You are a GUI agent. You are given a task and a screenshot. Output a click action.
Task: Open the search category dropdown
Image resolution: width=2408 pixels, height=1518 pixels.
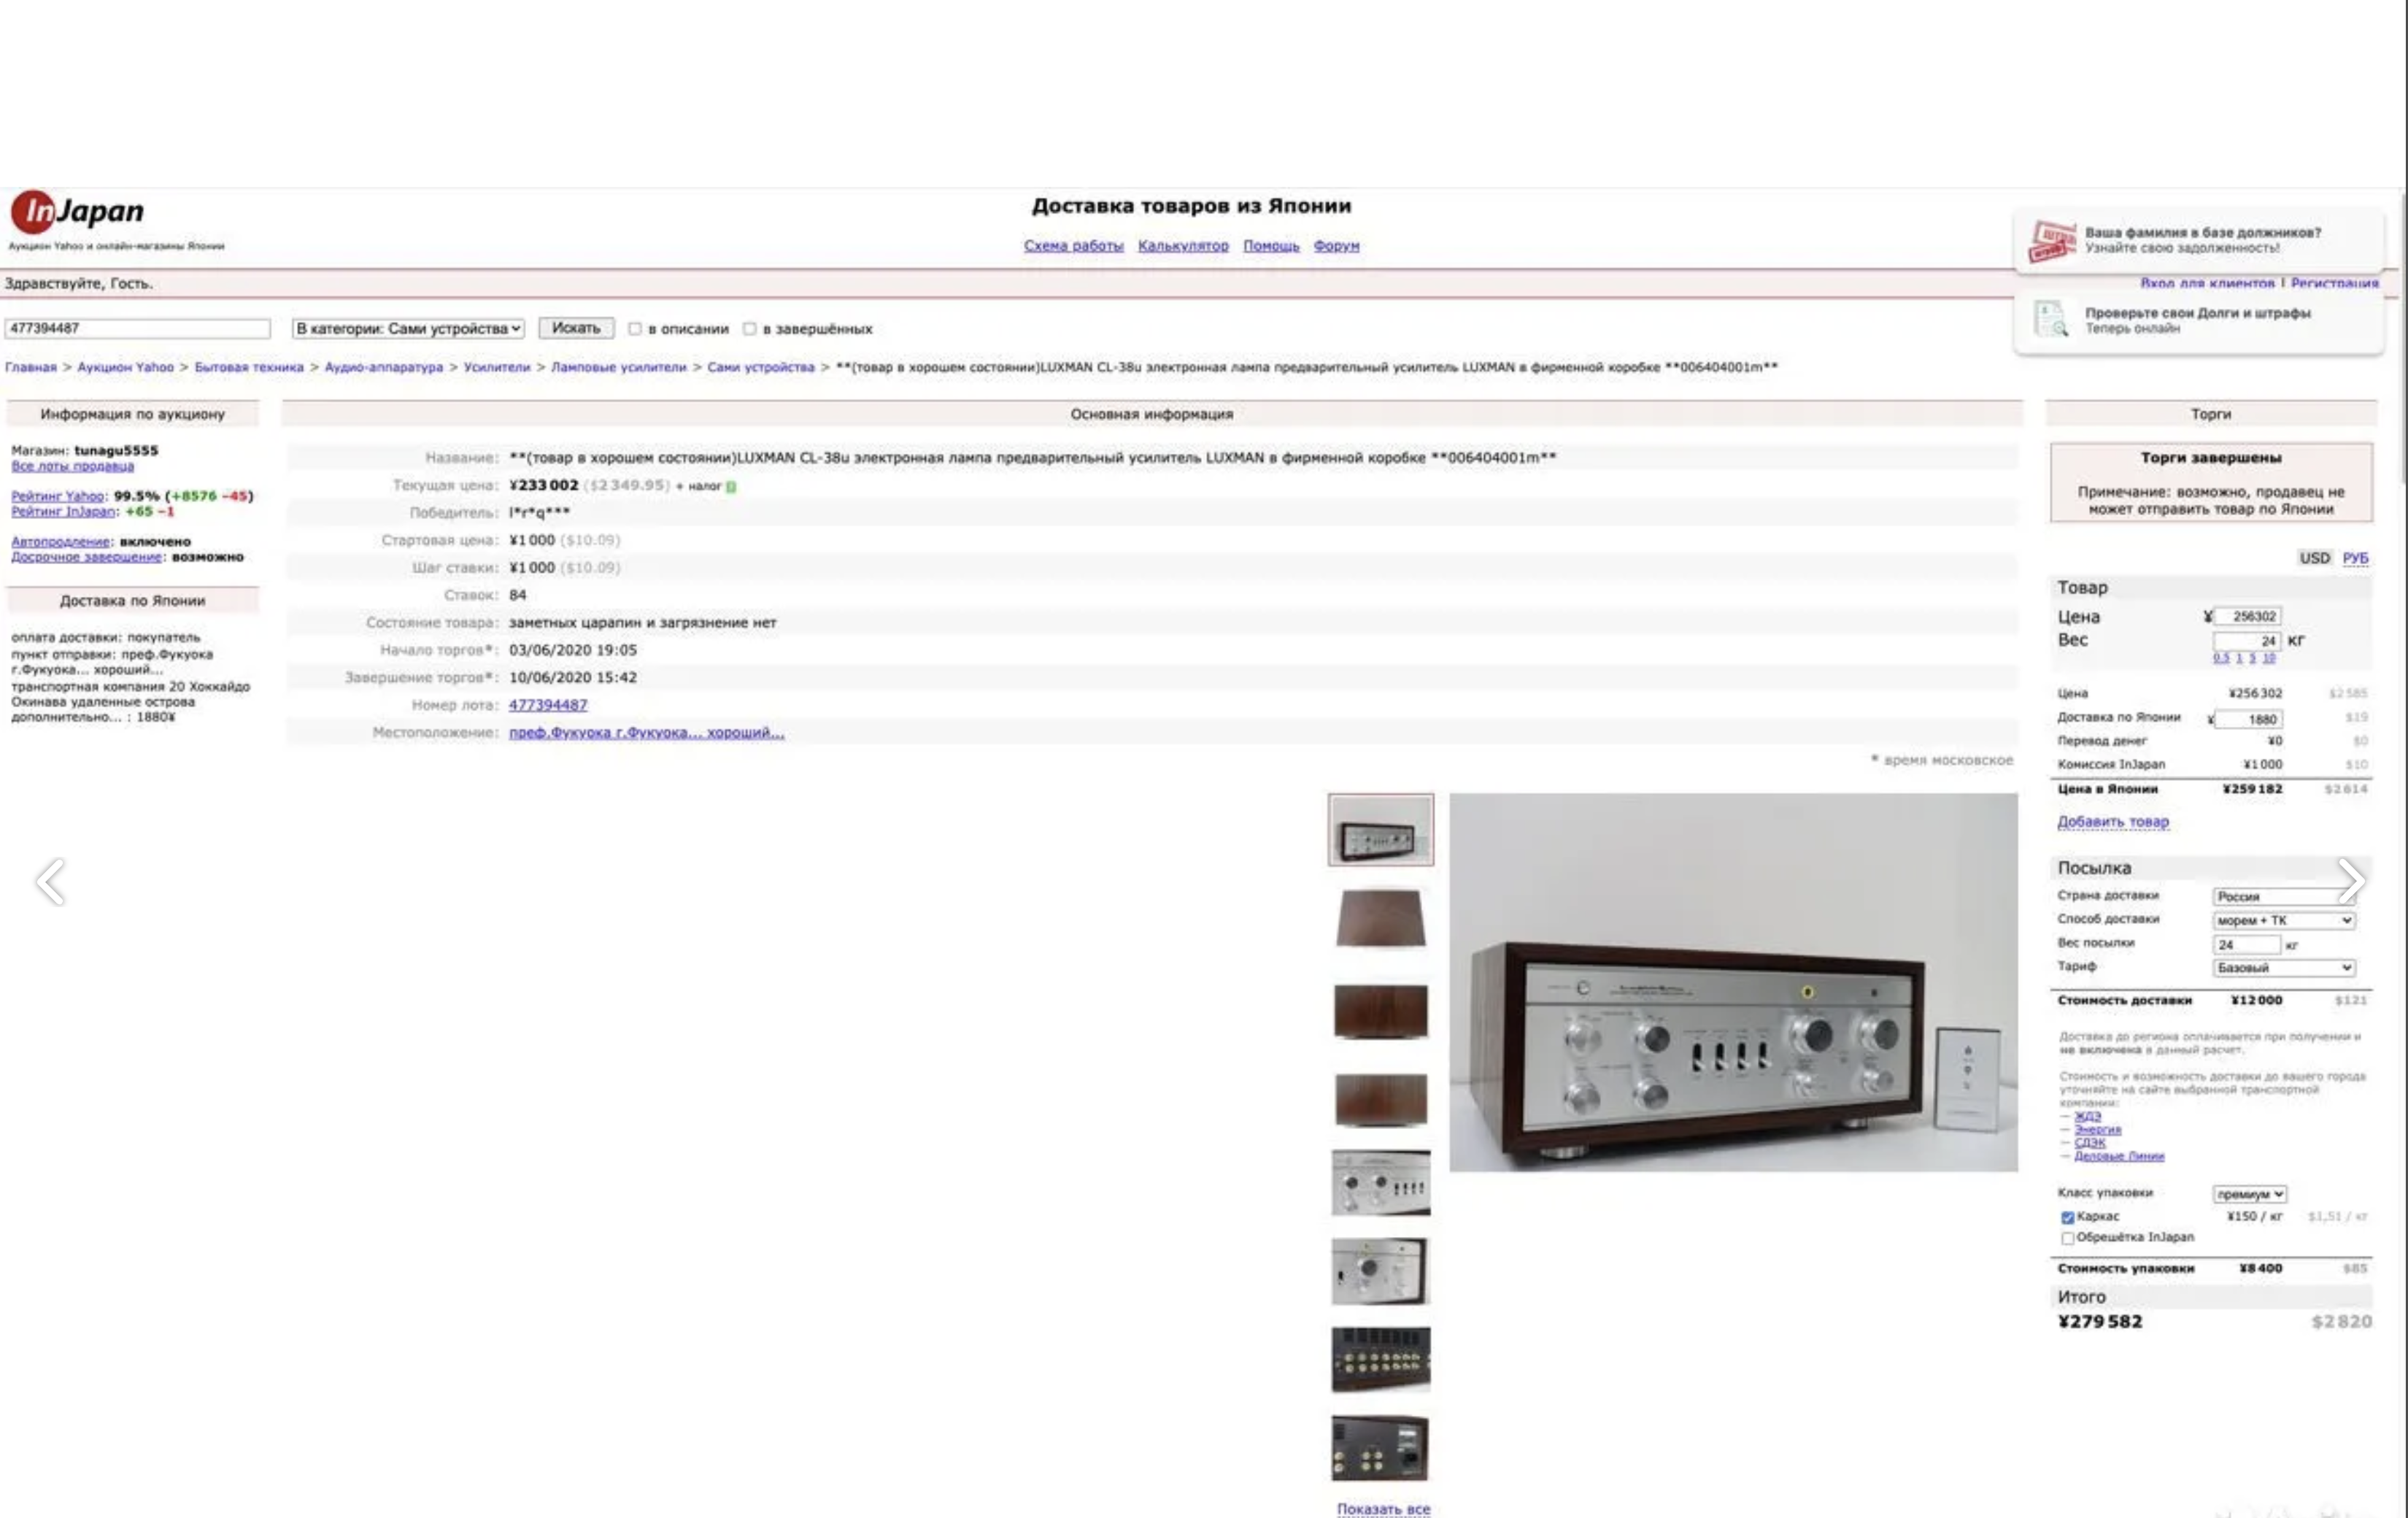point(408,329)
